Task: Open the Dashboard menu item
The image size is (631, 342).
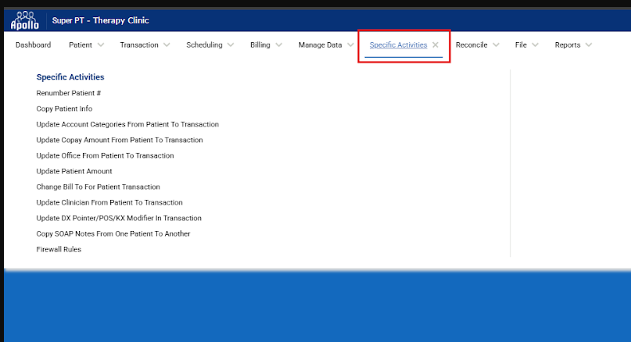Action: pos(33,45)
